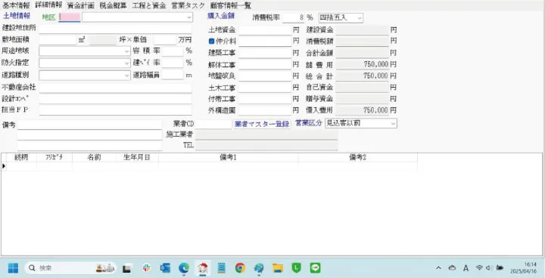Screen dimensions: 545x278
Task: Click the 消費税率 field showing 8
Action: [x=294, y=18]
